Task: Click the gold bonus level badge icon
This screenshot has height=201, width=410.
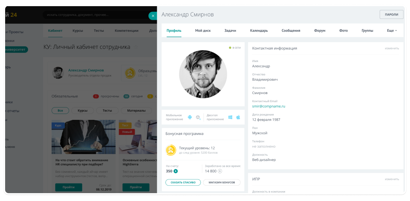Action: pos(171,150)
